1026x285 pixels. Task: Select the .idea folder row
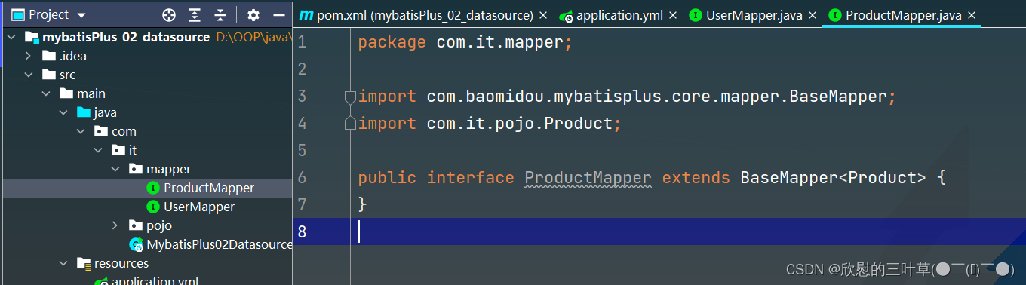(147, 56)
